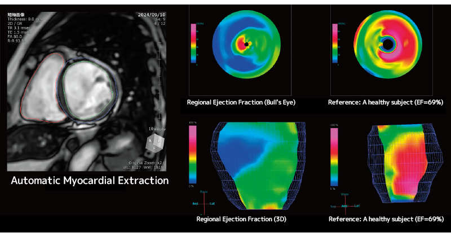Click the Regional Ejection Fraction (3D) label
The height and width of the screenshot is (237, 451).
pyautogui.click(x=242, y=218)
